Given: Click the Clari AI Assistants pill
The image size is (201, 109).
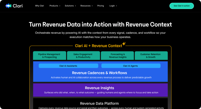Looking at the screenshot, I should click(x=68, y=66).
